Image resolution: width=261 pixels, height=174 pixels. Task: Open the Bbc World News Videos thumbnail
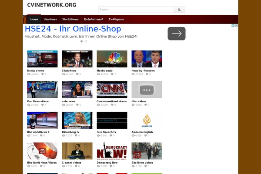point(43,151)
